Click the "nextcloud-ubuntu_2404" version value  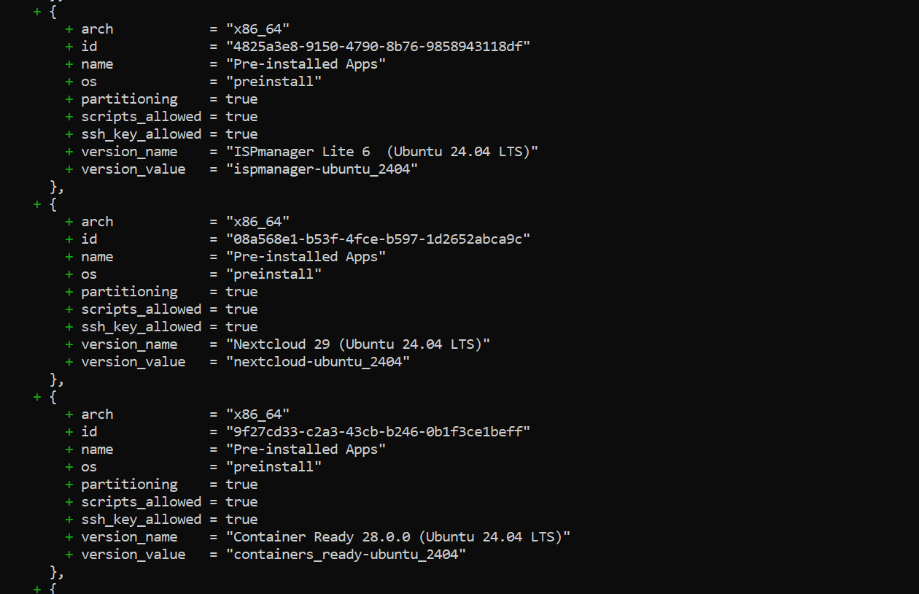point(317,362)
